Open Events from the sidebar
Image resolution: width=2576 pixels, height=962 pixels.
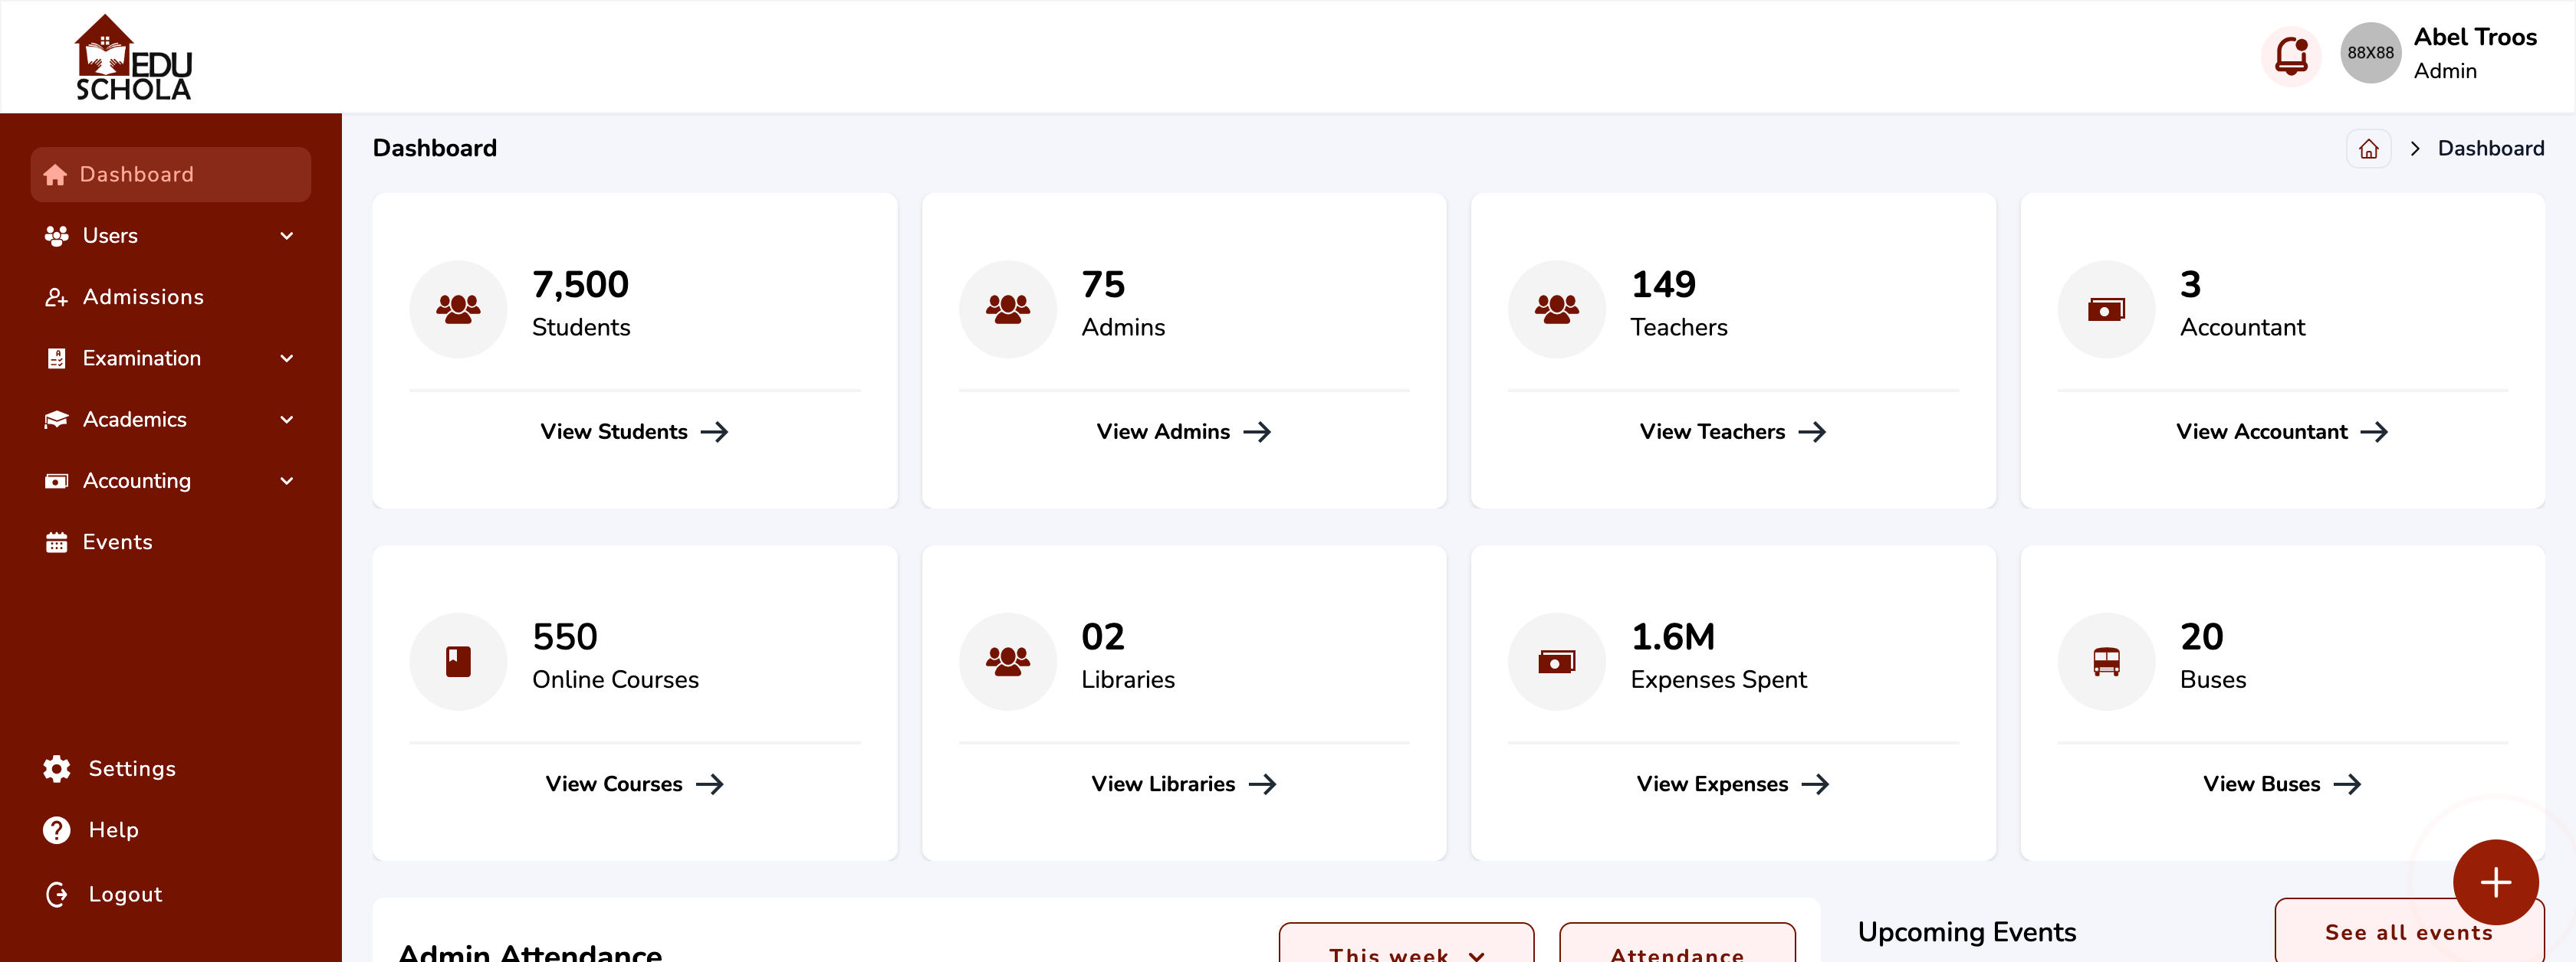pos(117,542)
